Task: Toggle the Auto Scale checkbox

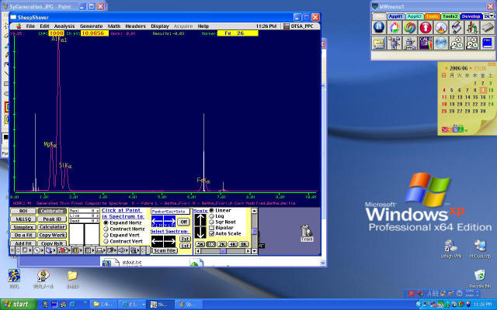Action: (212, 233)
